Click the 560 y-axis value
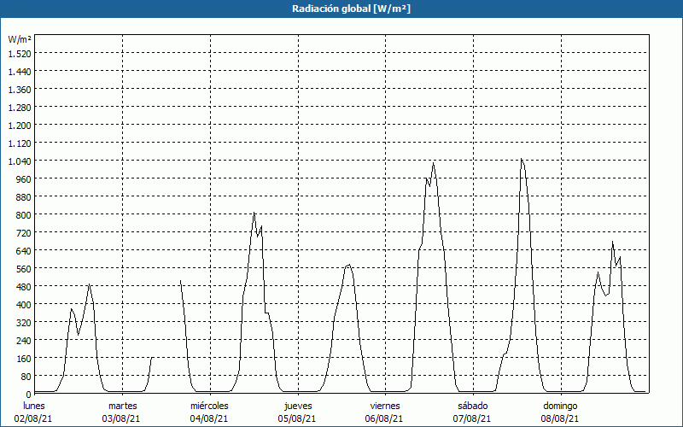The width and height of the screenshot is (683, 427). (24, 268)
